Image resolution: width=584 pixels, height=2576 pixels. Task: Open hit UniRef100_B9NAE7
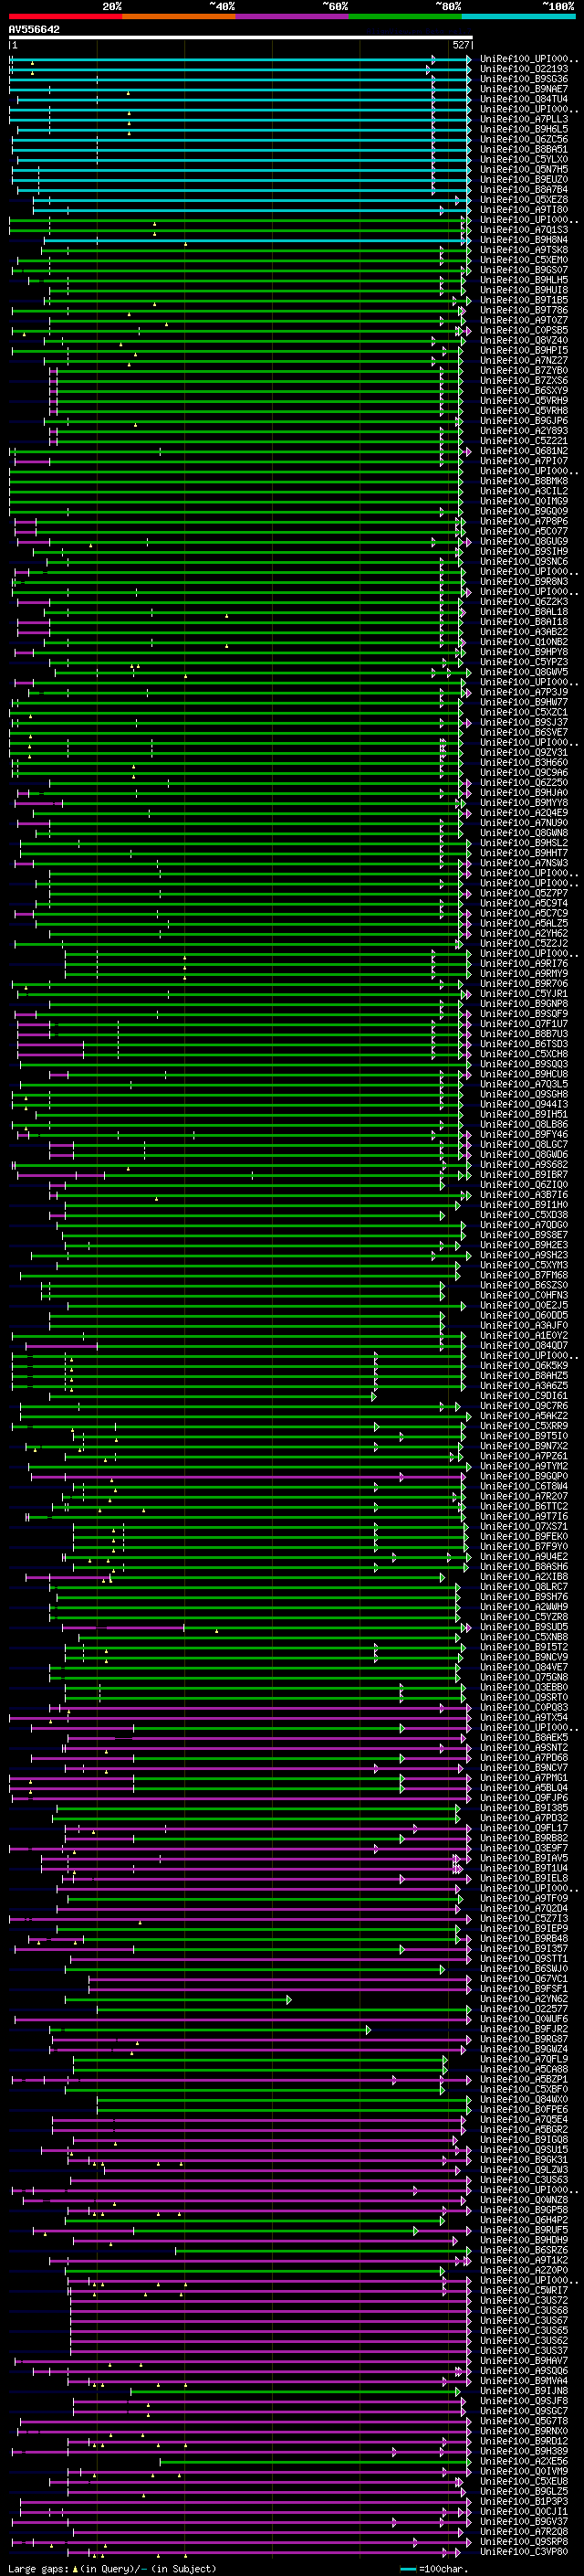[524, 89]
